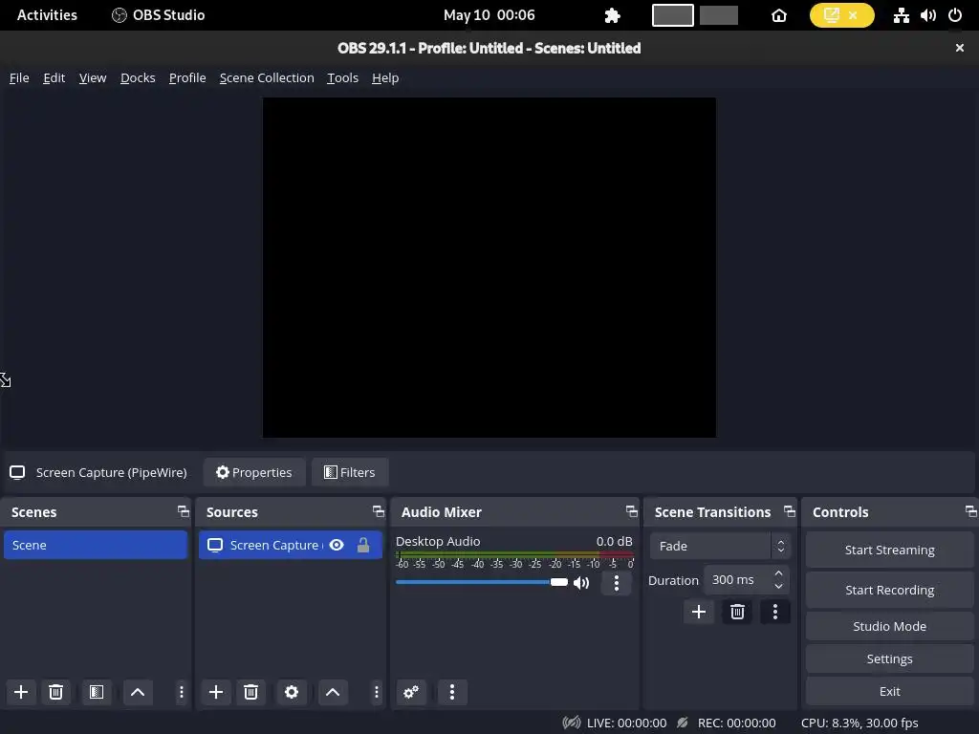Screen dimensions: 979x734
Task: Open the File menu
Action: pos(19,78)
